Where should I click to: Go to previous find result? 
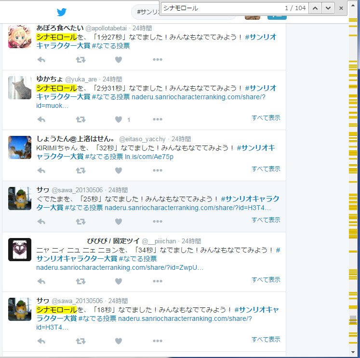point(315,8)
